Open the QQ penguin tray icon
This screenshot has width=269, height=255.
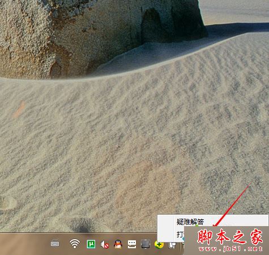pos(118,244)
